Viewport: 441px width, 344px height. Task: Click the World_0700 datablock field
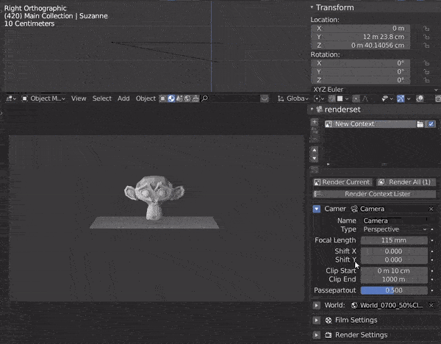click(390, 305)
